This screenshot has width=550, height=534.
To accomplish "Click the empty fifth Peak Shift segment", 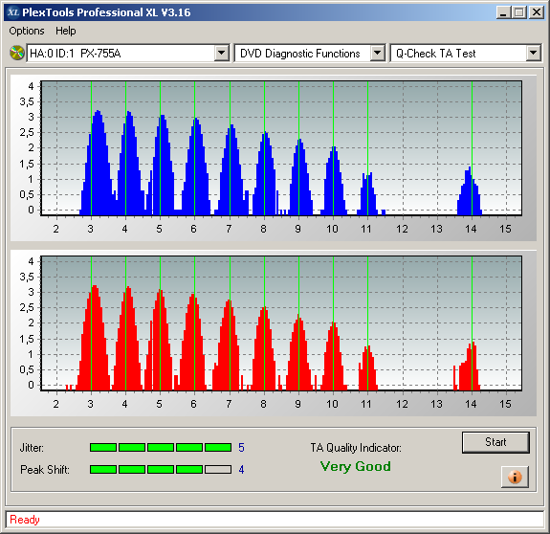I will pyautogui.click(x=218, y=469).
